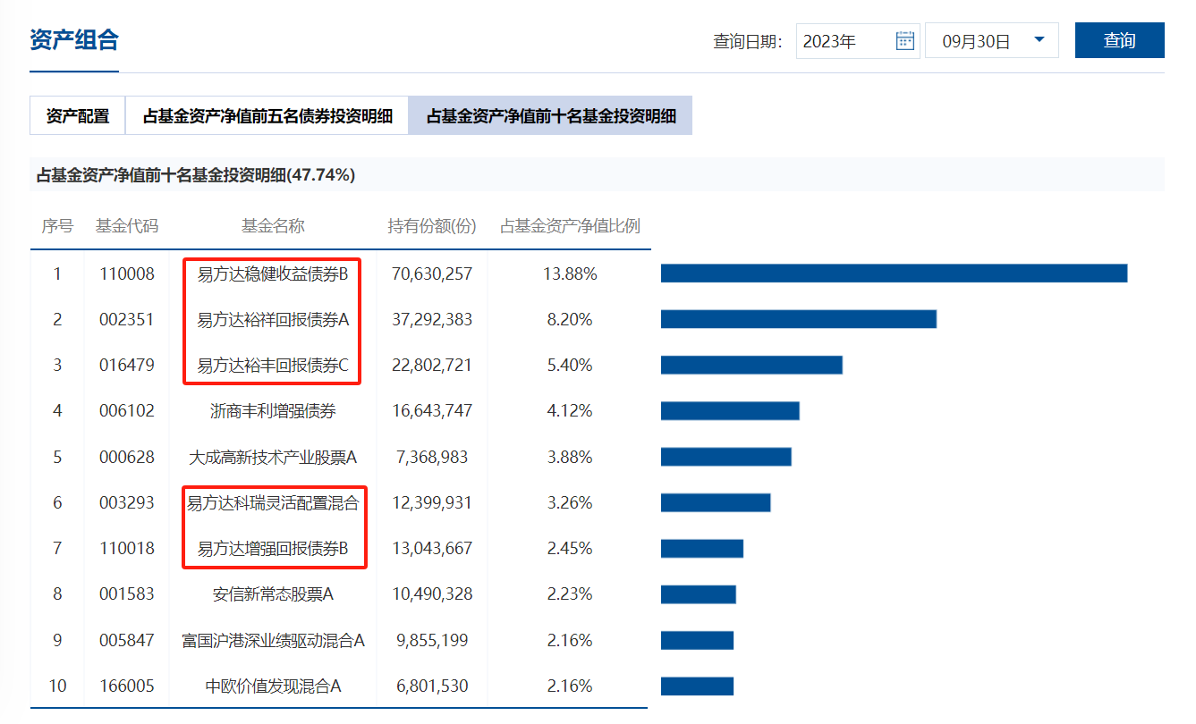
Task: Click the 持有份额(份) column header
Action: [x=432, y=226]
